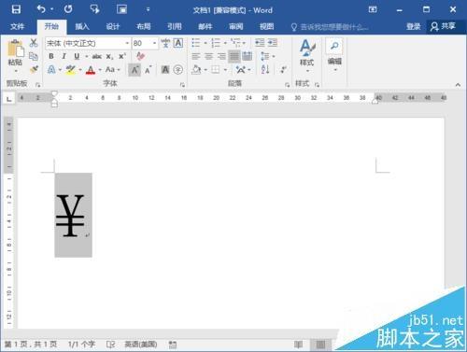The image size is (467, 352).
Task: Toggle subscript formatting
Action: [x=109, y=57]
